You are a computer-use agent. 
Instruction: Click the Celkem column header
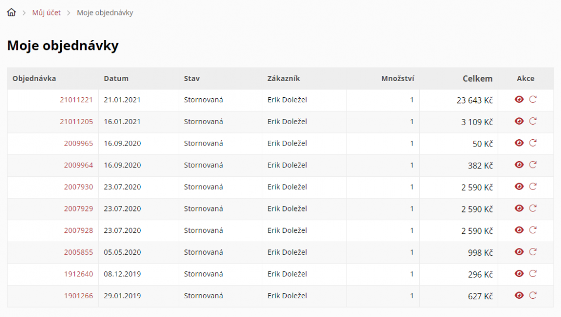[x=477, y=78]
